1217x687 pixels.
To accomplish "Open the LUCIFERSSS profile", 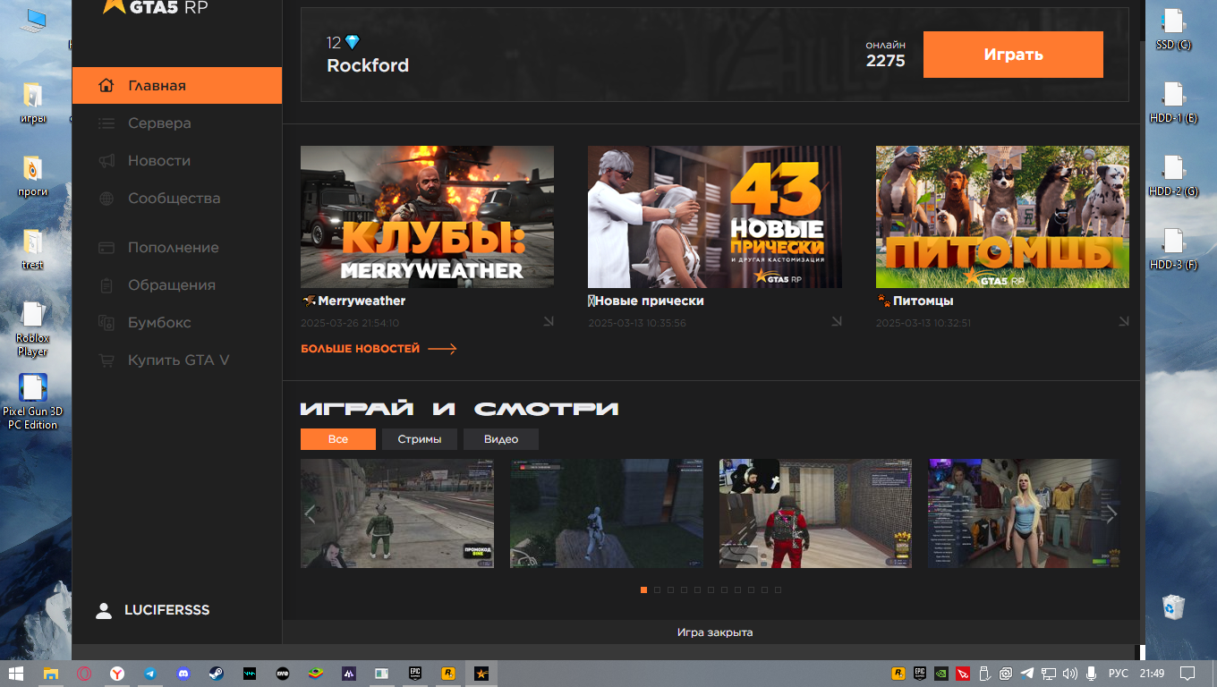I will [166, 610].
